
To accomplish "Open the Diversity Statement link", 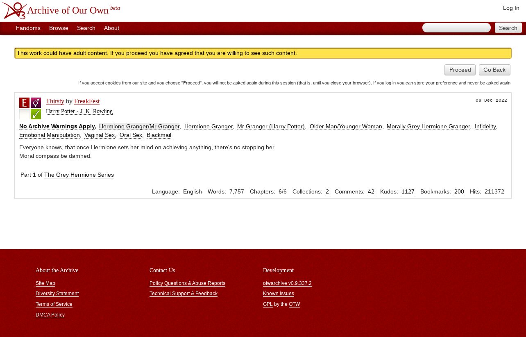I will point(57,294).
